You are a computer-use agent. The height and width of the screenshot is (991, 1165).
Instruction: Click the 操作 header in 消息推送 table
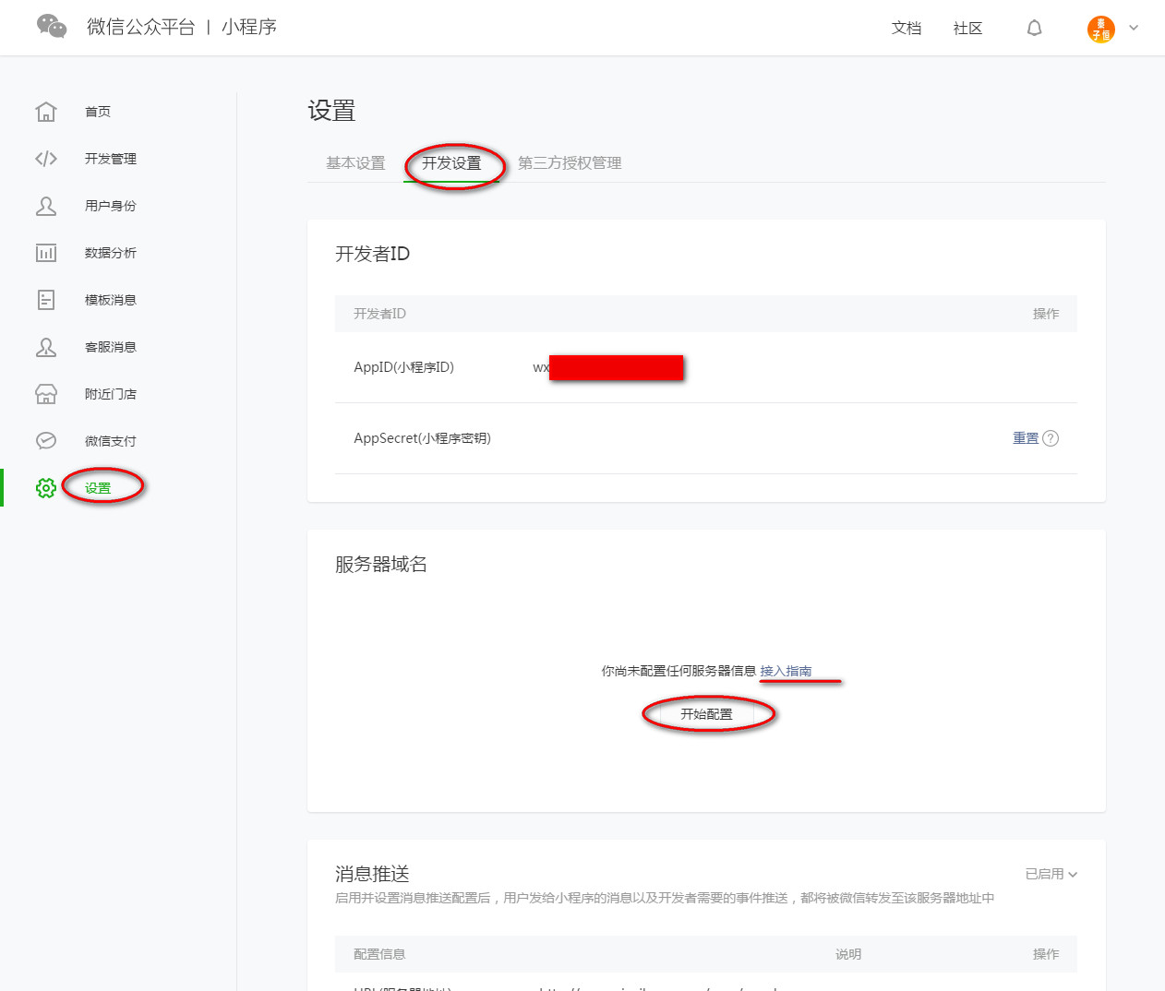click(1046, 954)
